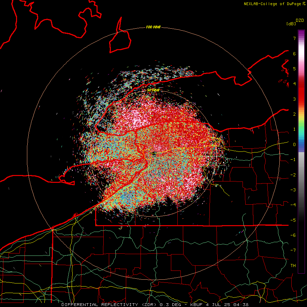Click the 50 NMI range ring label
This screenshot has height=307, width=307.
(x=153, y=90)
